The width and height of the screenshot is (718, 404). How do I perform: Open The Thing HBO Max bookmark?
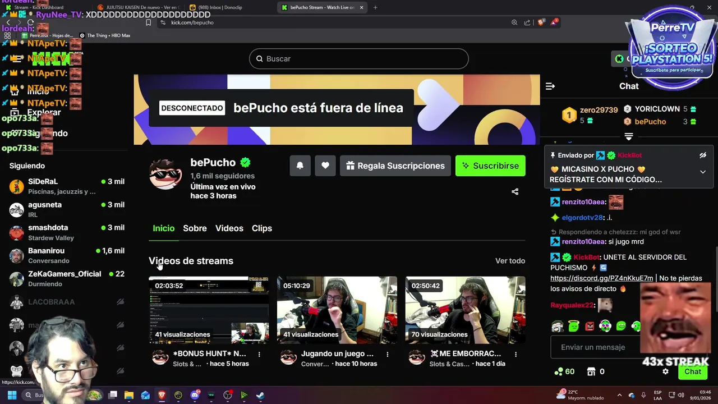click(x=105, y=35)
